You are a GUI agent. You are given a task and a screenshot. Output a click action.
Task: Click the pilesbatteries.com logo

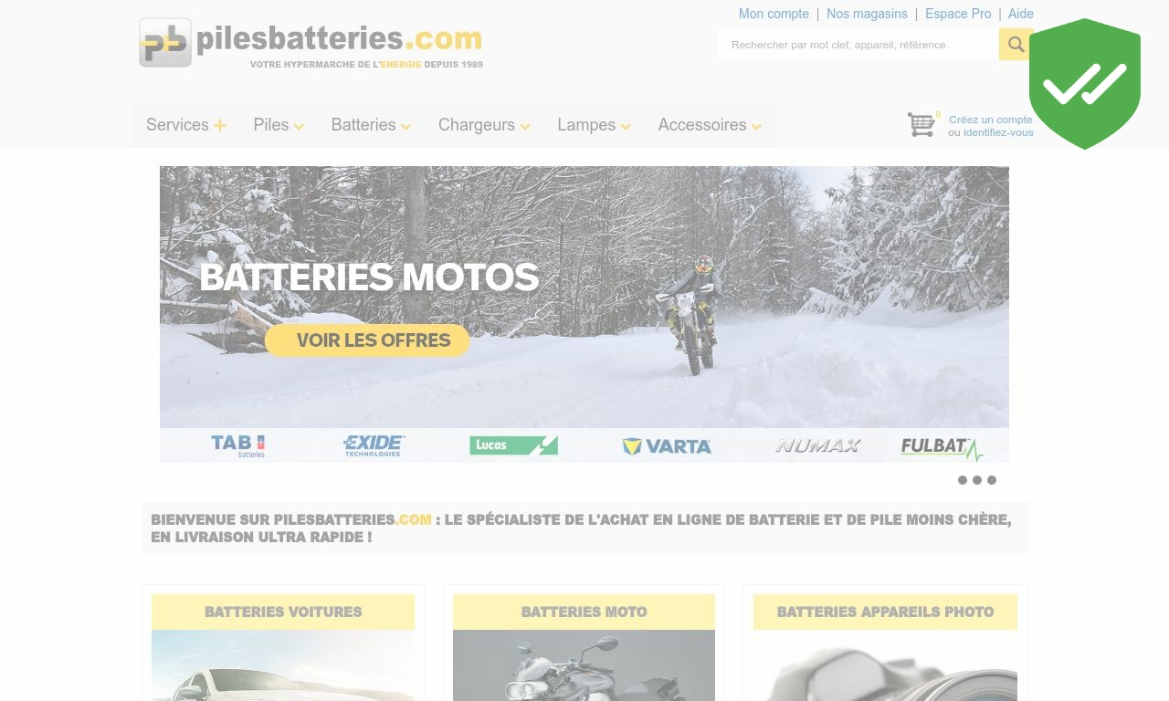click(311, 43)
